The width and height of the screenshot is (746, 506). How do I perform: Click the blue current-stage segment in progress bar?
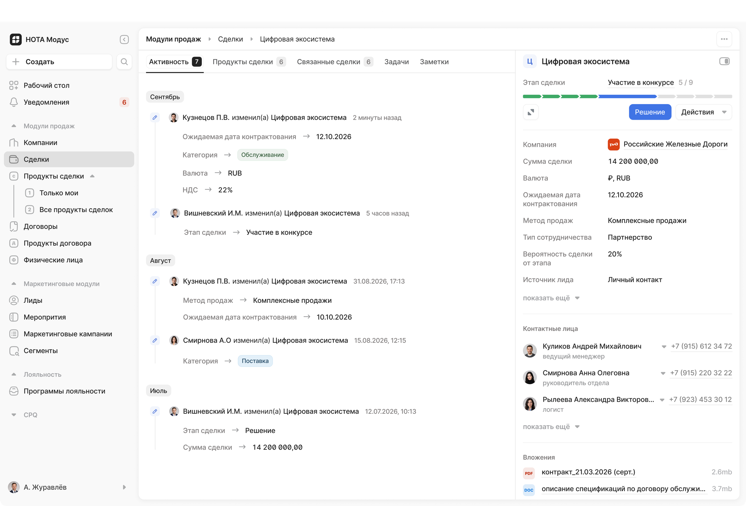tap(627, 96)
